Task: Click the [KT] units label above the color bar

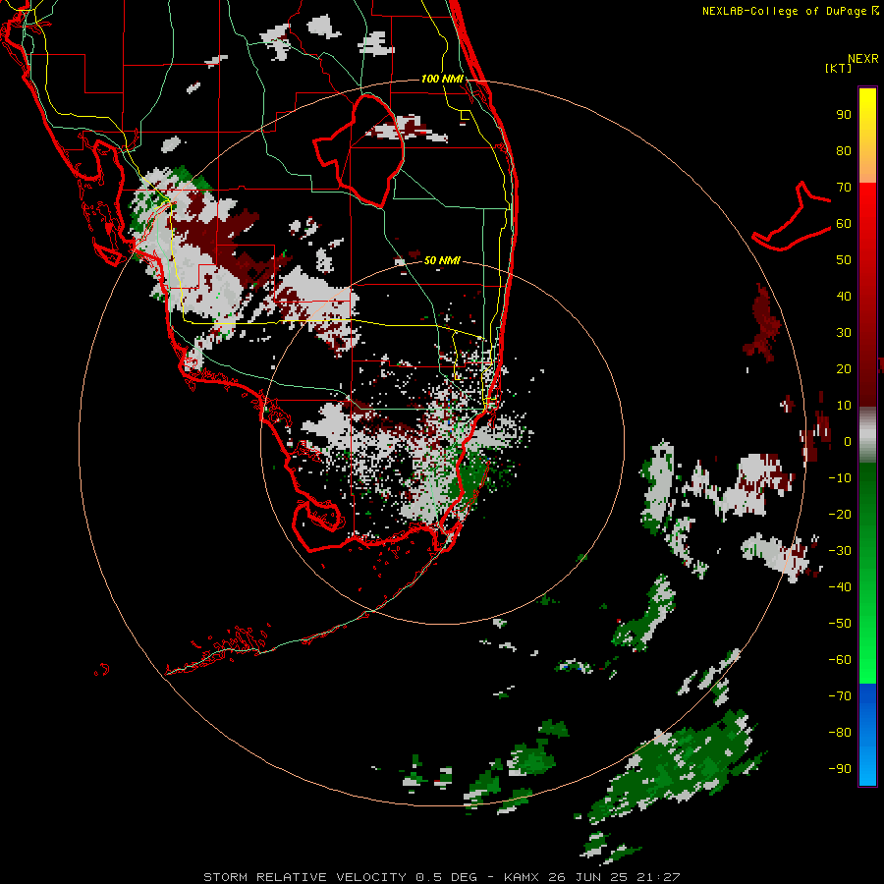Action: [839, 68]
